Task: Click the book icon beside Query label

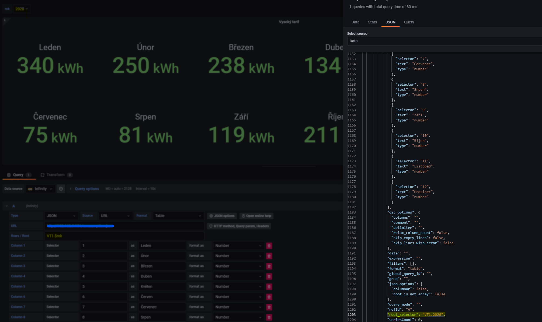Action: [9, 175]
